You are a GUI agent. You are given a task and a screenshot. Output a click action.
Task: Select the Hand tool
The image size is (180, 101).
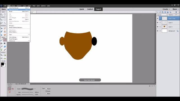(x=5, y=15)
